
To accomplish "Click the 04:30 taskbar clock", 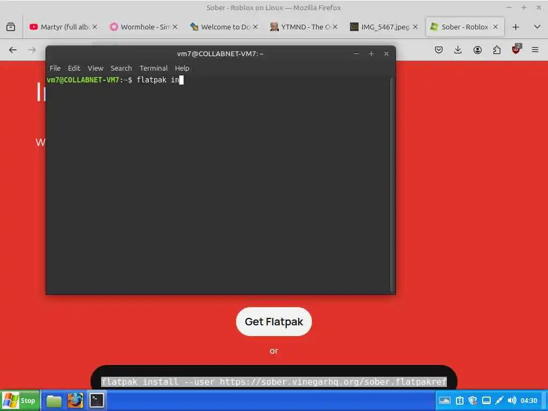I will 529,400.
